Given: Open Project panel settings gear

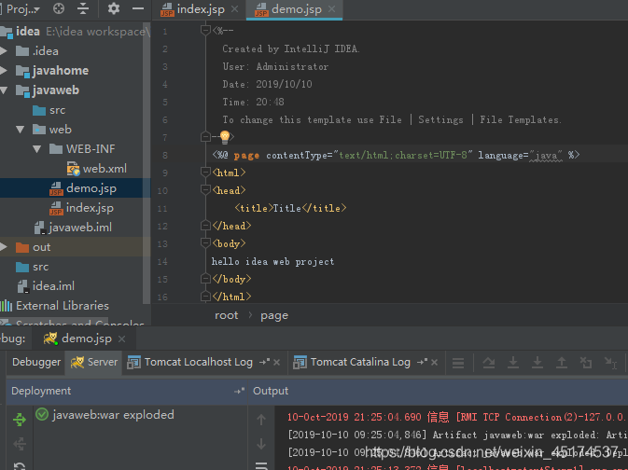Looking at the screenshot, I should click(114, 8).
